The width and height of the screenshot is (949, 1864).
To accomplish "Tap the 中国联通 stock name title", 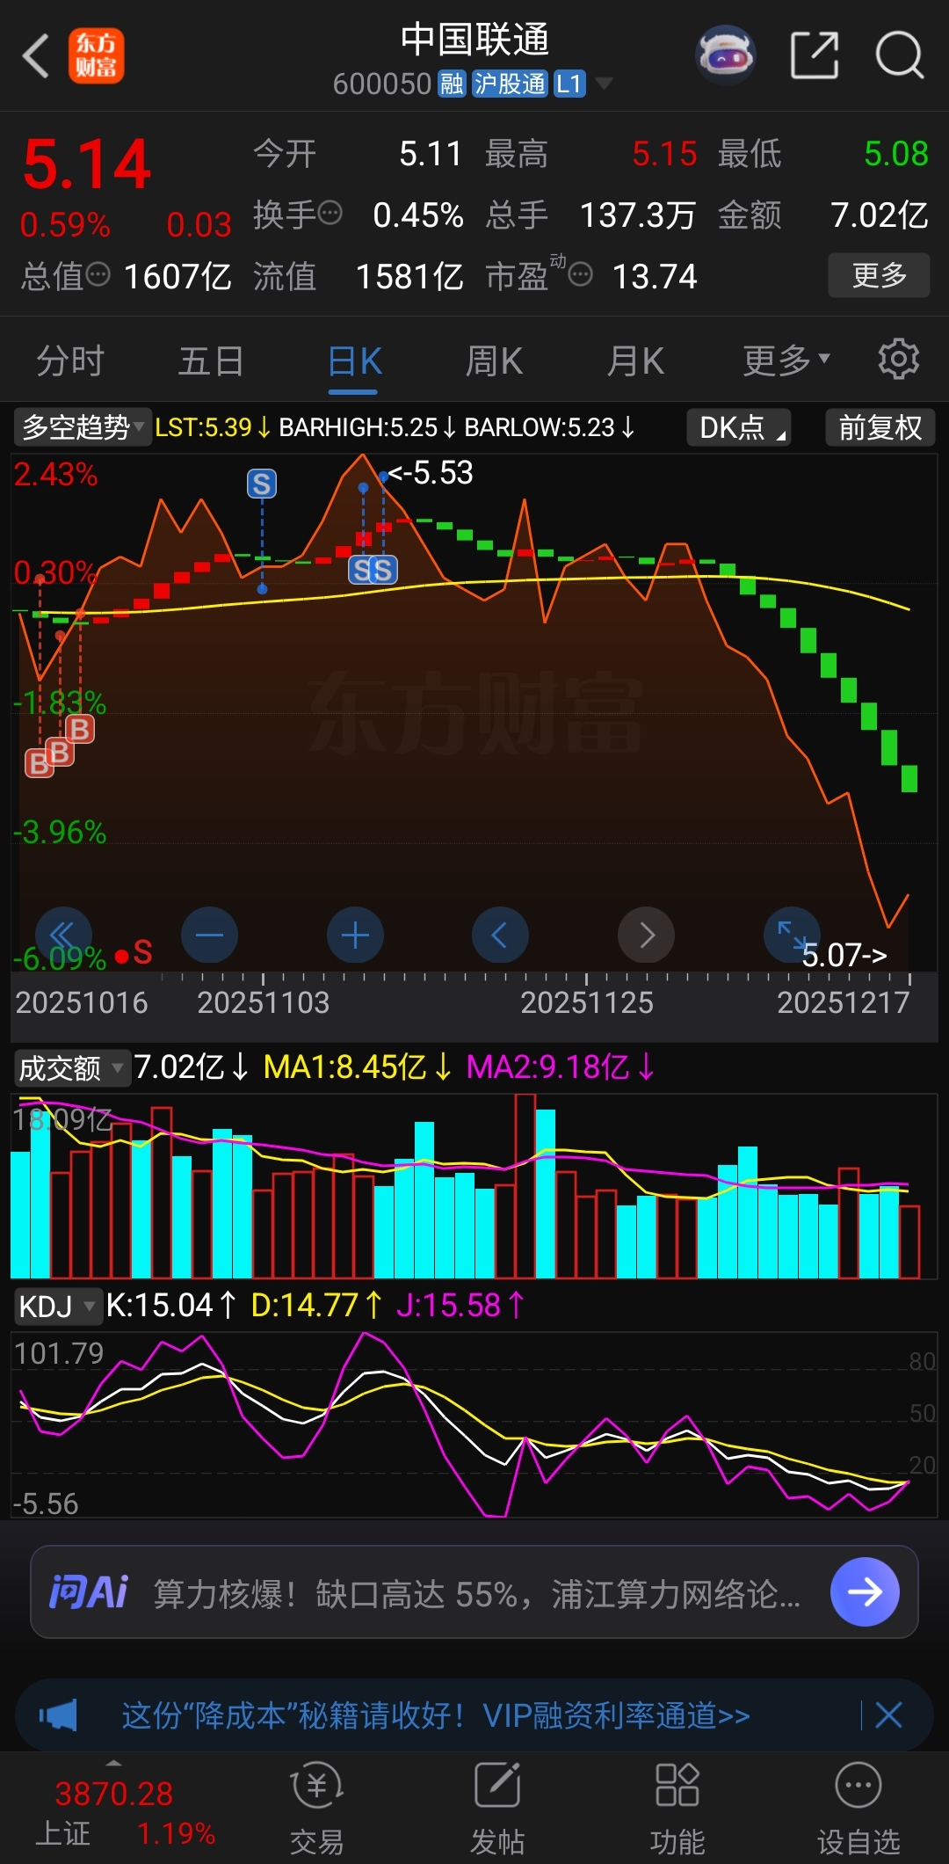I will click(474, 40).
